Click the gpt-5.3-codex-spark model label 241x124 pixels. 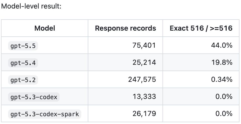click(45, 114)
